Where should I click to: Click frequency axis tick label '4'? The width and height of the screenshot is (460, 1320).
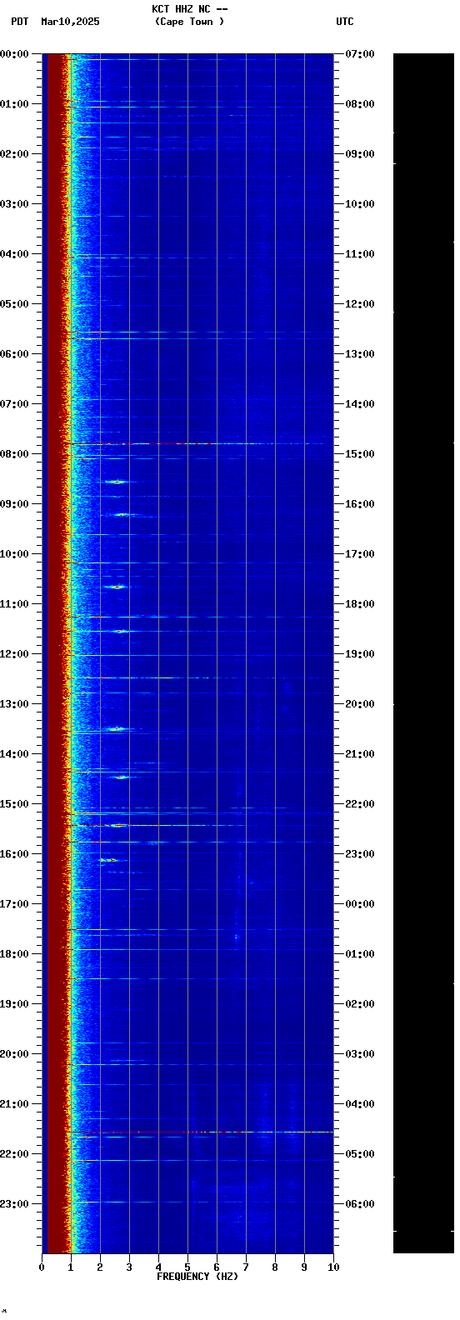point(158,1267)
